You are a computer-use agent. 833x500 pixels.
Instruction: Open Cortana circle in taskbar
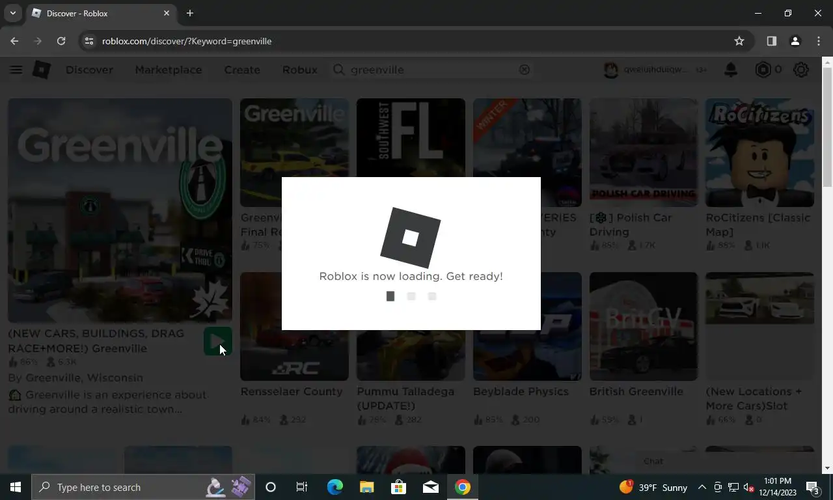pyautogui.click(x=271, y=487)
